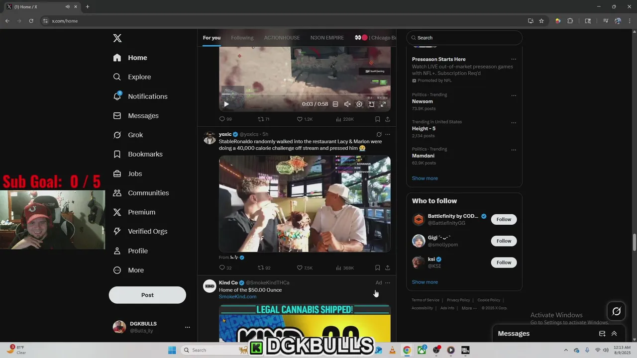The height and width of the screenshot is (358, 637).
Task: Like the video post with 1.2K likes
Action: (x=305, y=119)
